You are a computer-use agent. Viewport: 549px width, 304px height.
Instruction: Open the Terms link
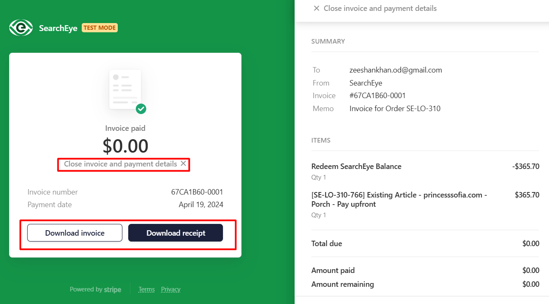(x=147, y=289)
